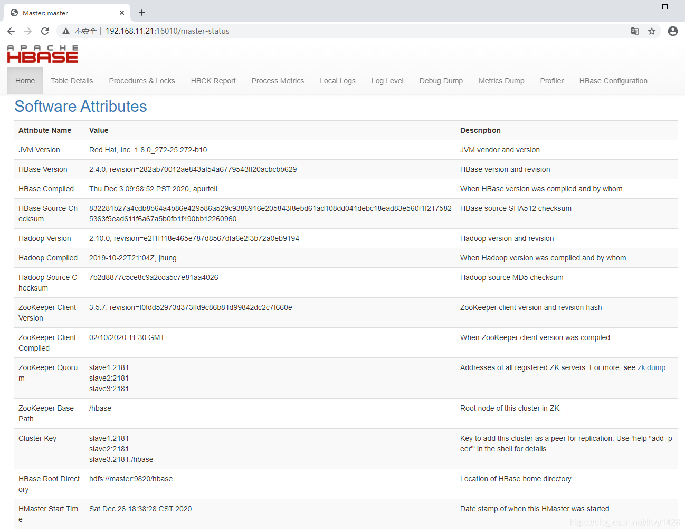The height and width of the screenshot is (532, 685).
Task: Open the user profile avatar icon
Action: [673, 31]
